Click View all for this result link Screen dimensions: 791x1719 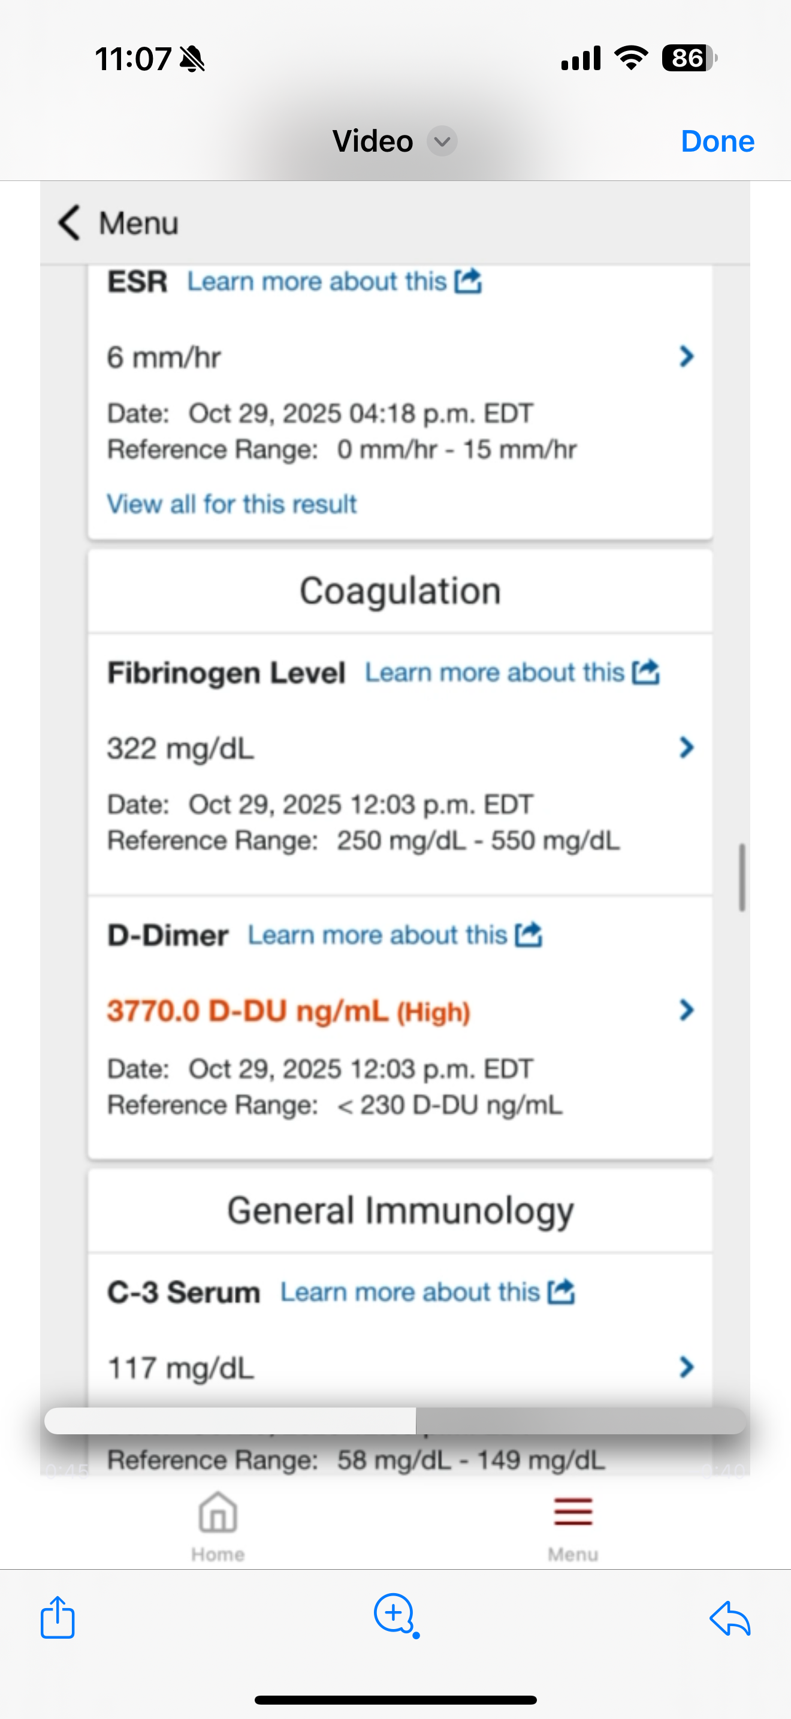[x=232, y=504]
